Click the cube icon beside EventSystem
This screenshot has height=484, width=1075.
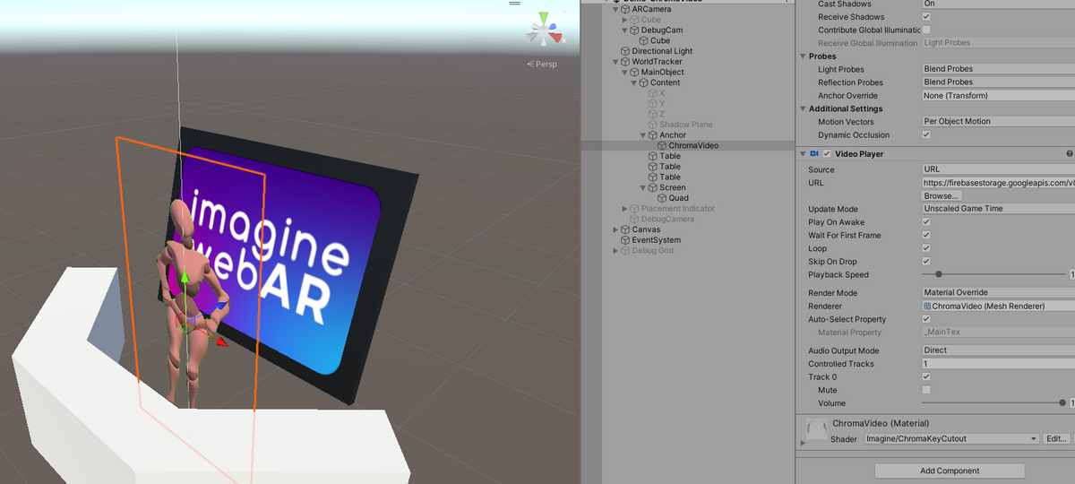tap(625, 240)
